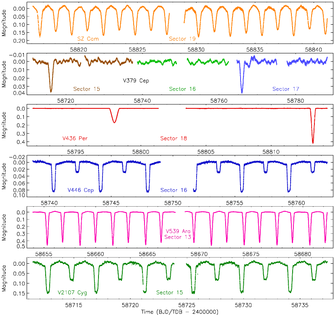
Task: Click the "58665" time tick label
Action: pyautogui.click(x=147, y=254)
